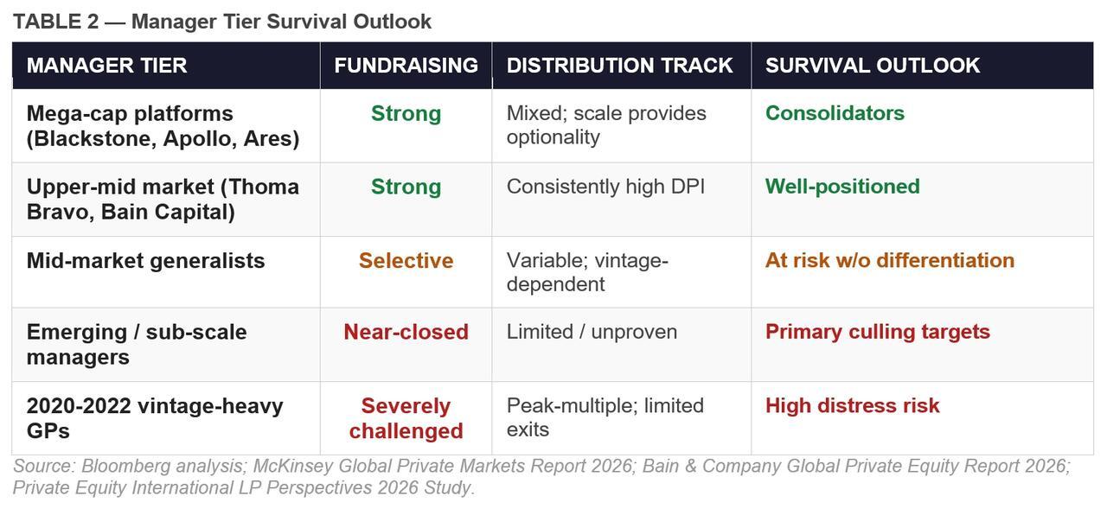1107x515 pixels.
Task: Select the Mid-market generalists cell
Action: click(145, 261)
